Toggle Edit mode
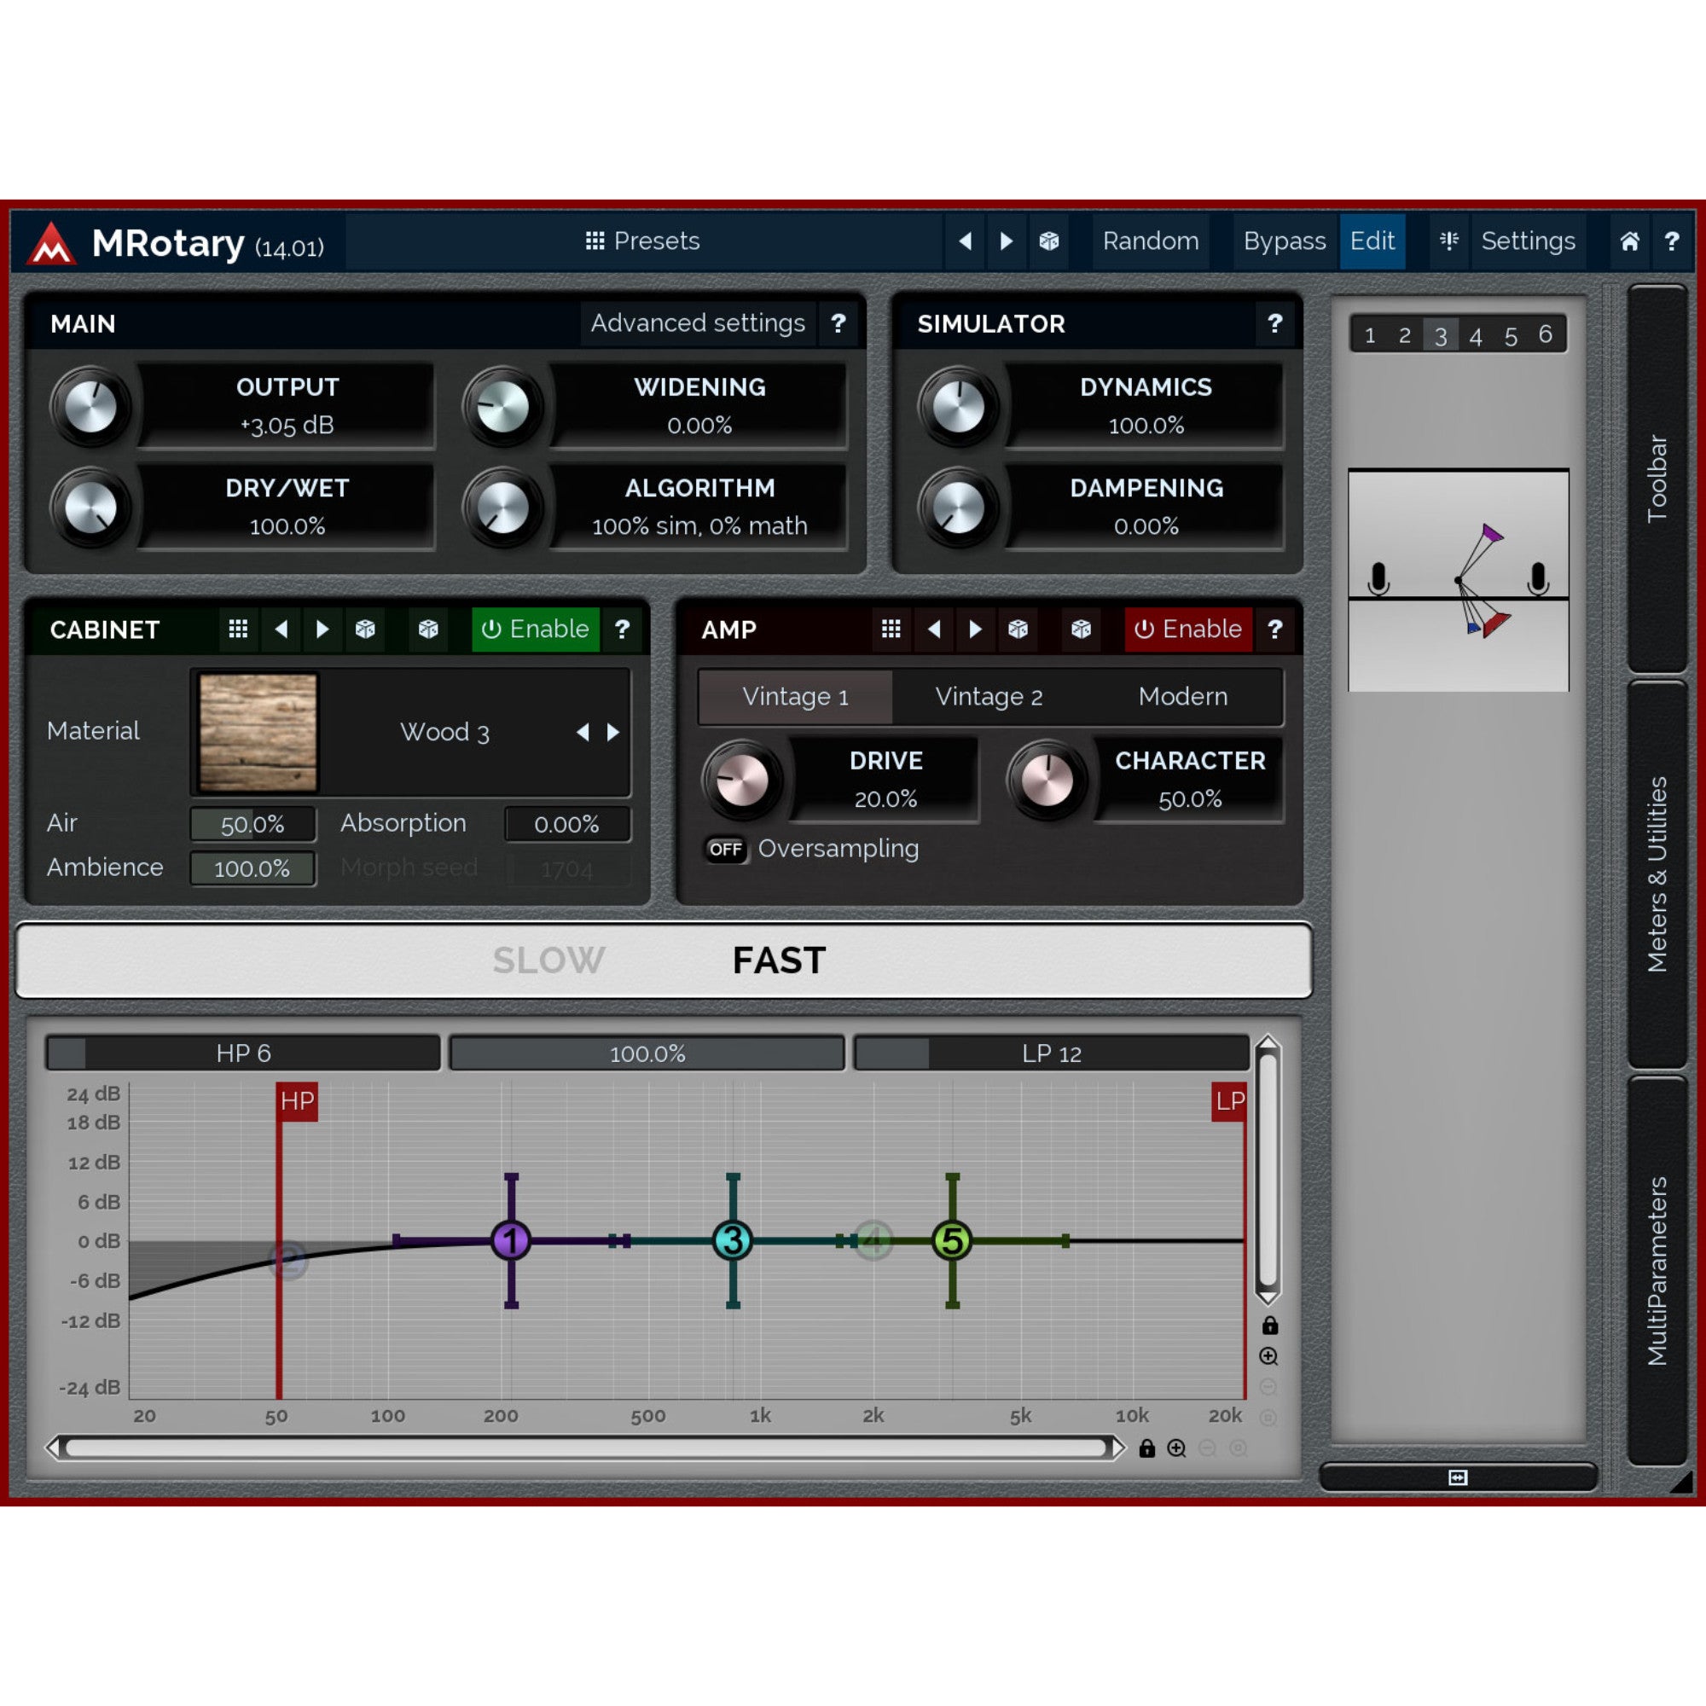Image resolution: width=1706 pixels, height=1706 pixels. point(1372,241)
